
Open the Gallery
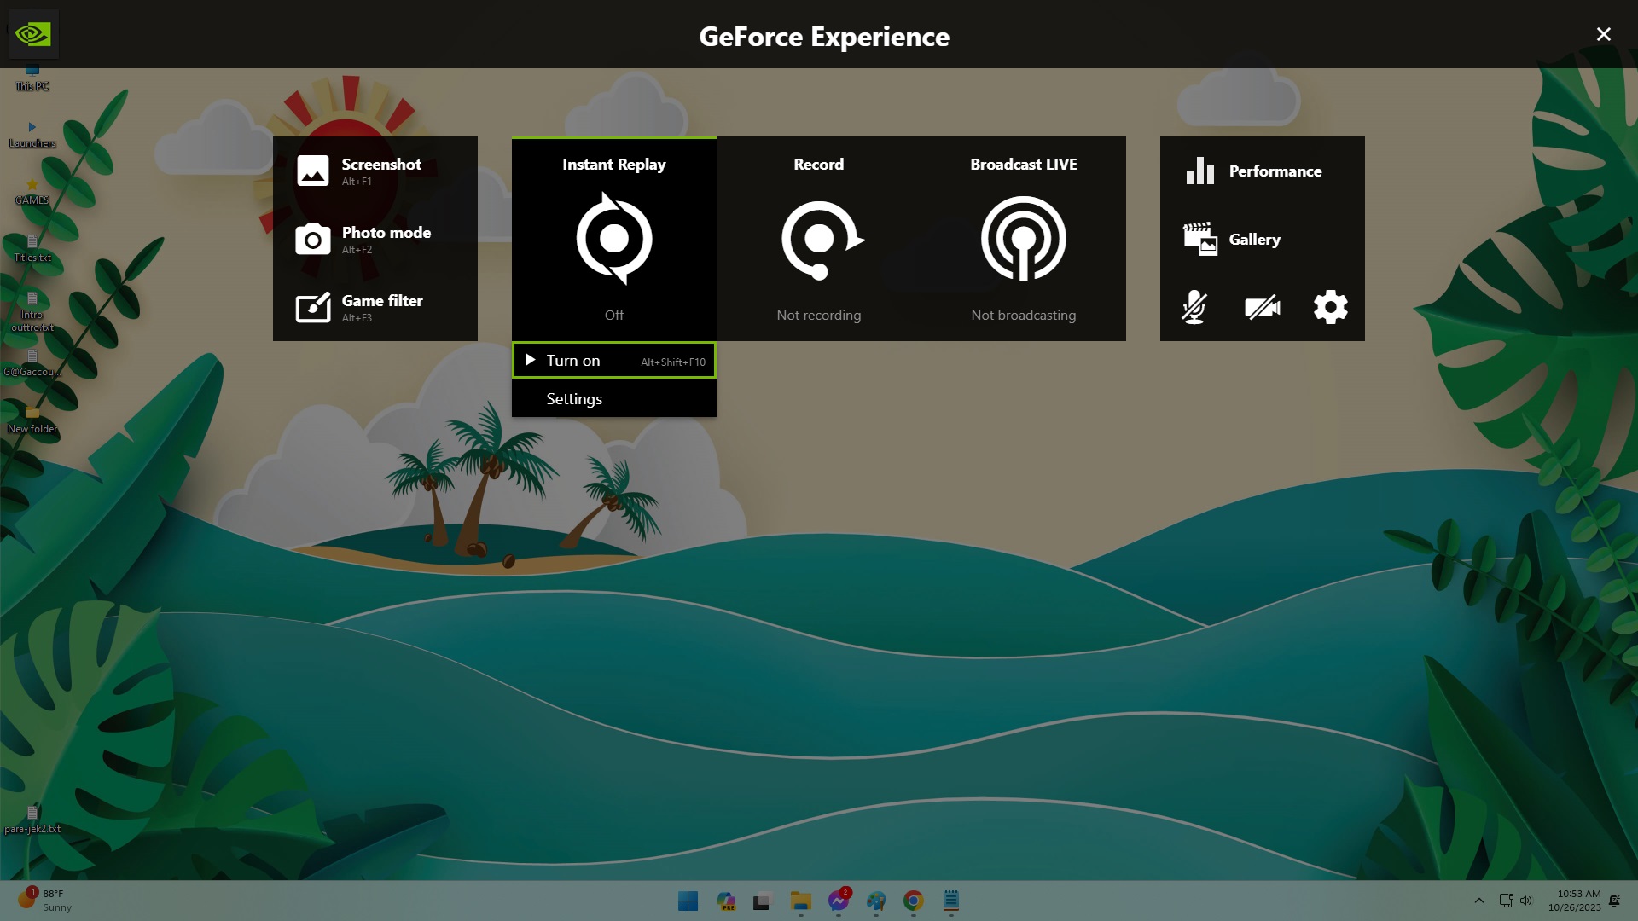(x=1263, y=239)
